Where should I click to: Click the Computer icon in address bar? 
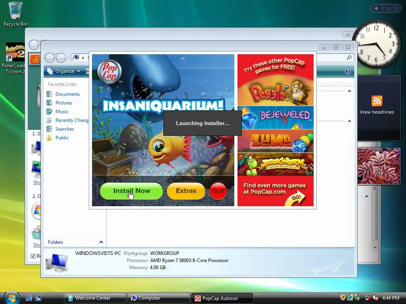(76, 58)
